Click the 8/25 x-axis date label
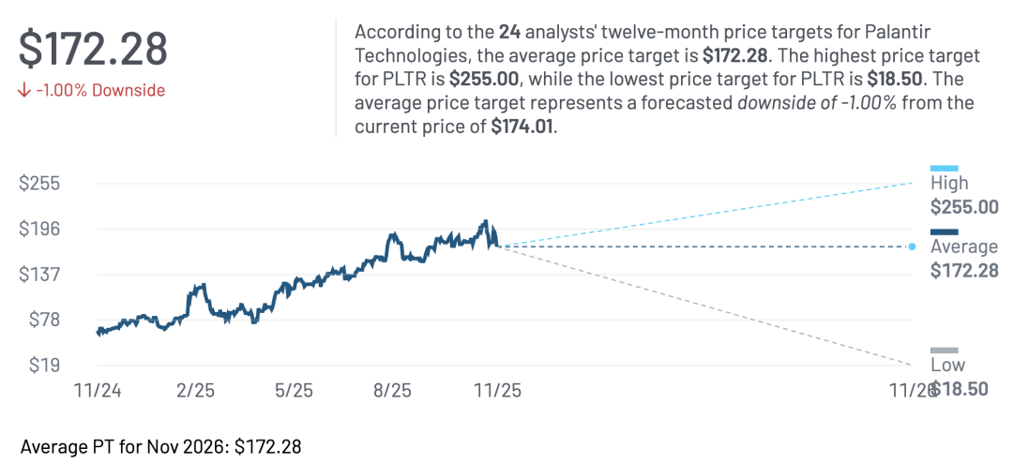Image resolution: width=1013 pixels, height=463 pixels. [391, 390]
